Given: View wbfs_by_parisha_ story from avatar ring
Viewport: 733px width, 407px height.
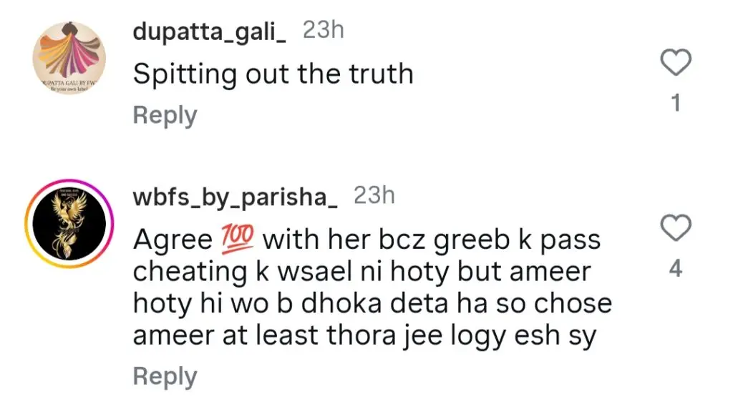Looking at the screenshot, I should point(69,223).
